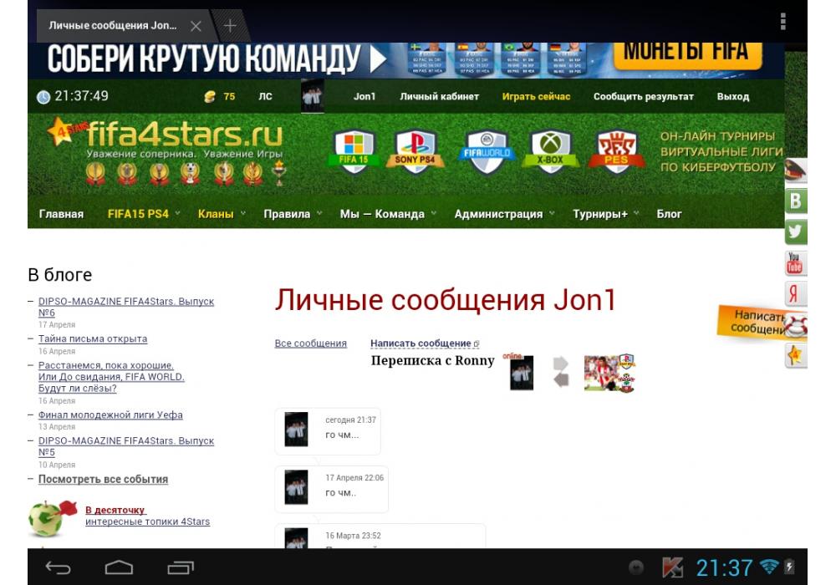Open the avatar in today's 21:37 message
This screenshot has width=836, height=585.
coord(297,429)
